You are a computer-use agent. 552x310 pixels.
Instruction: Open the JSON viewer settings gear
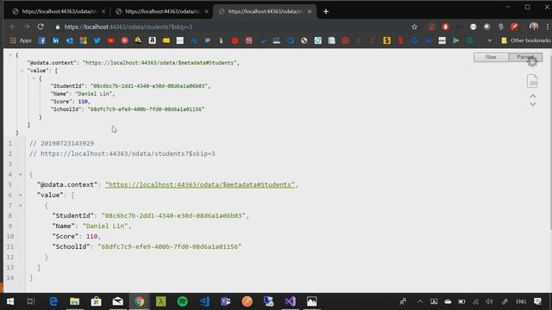[x=532, y=62]
